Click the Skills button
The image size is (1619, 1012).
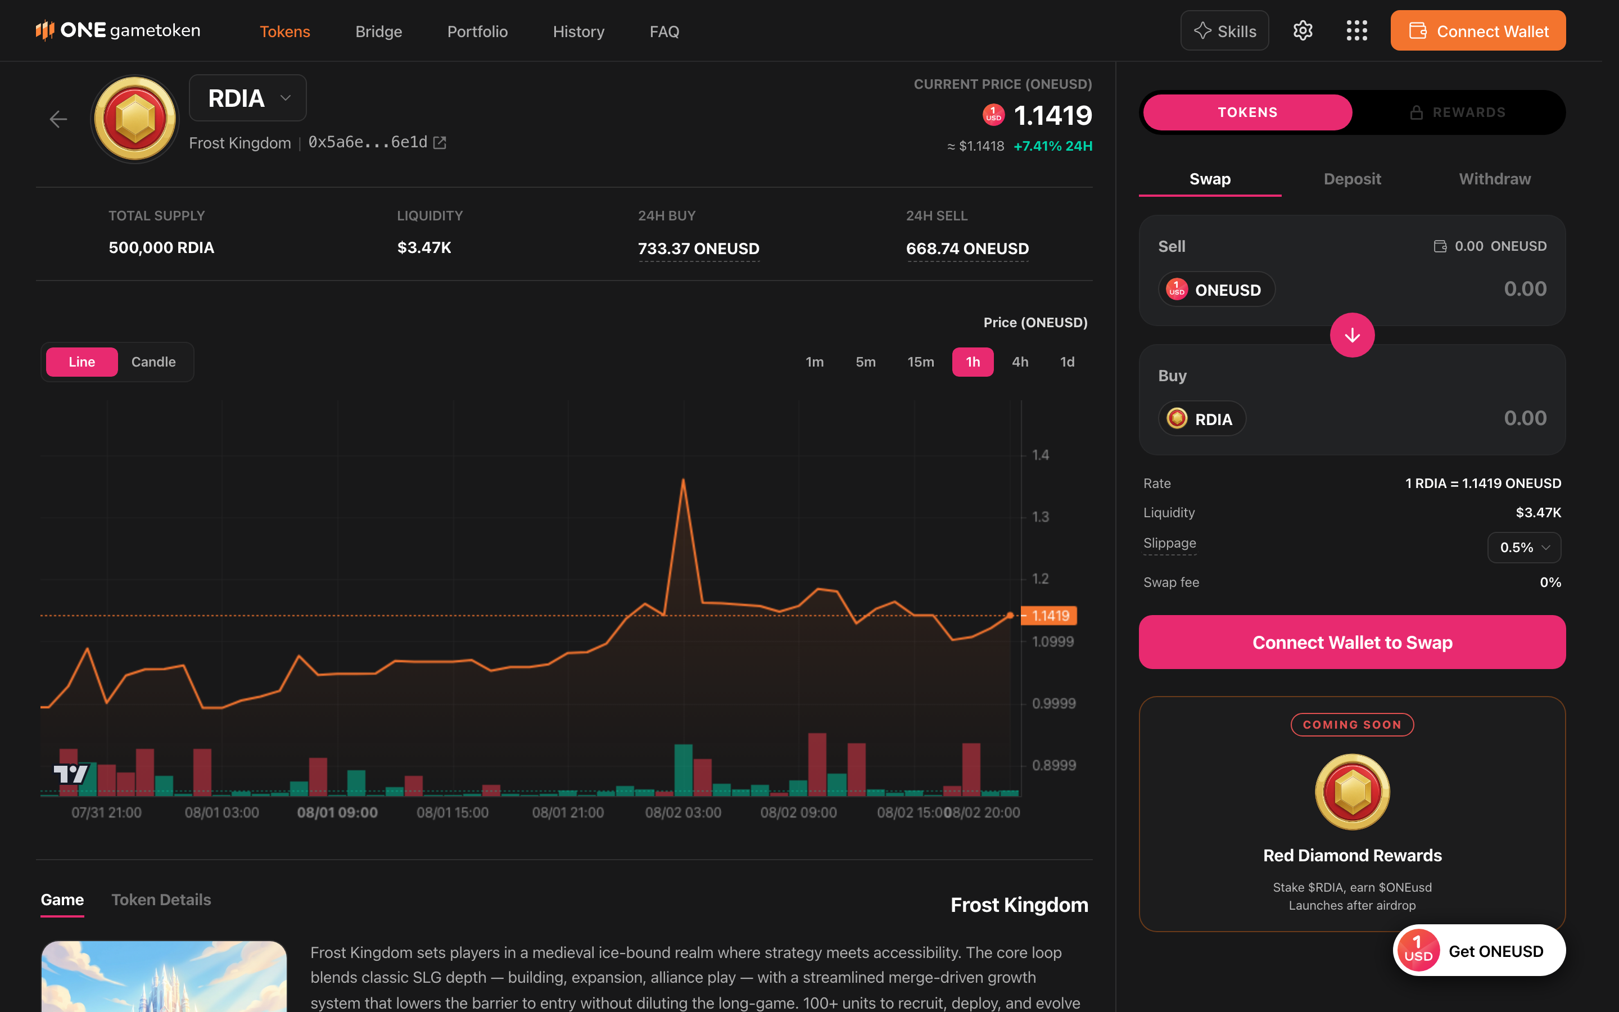[1224, 31]
